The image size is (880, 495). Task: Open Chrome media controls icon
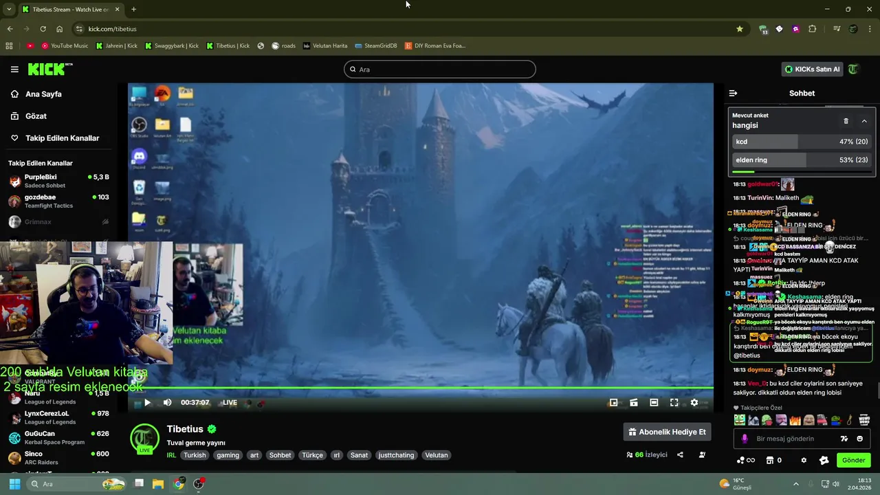[837, 29]
